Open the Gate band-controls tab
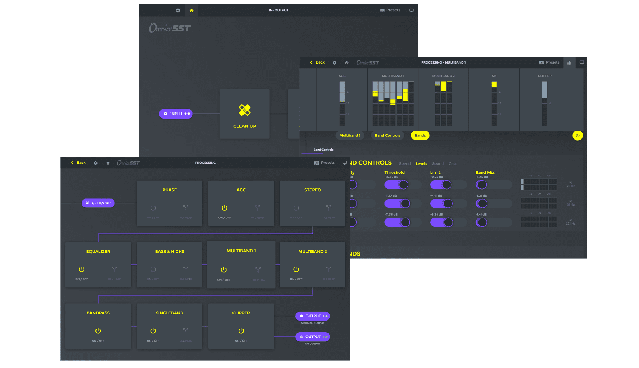Screen dimensions: 639x368 click(453, 164)
